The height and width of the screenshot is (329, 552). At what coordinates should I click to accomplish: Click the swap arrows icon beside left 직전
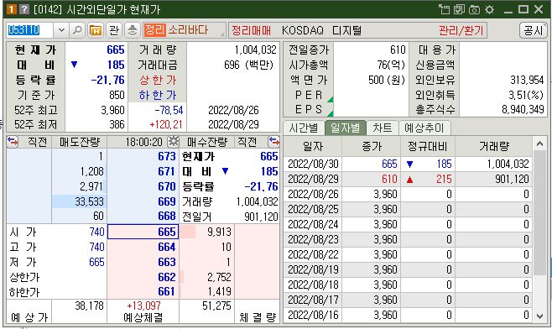[13, 142]
